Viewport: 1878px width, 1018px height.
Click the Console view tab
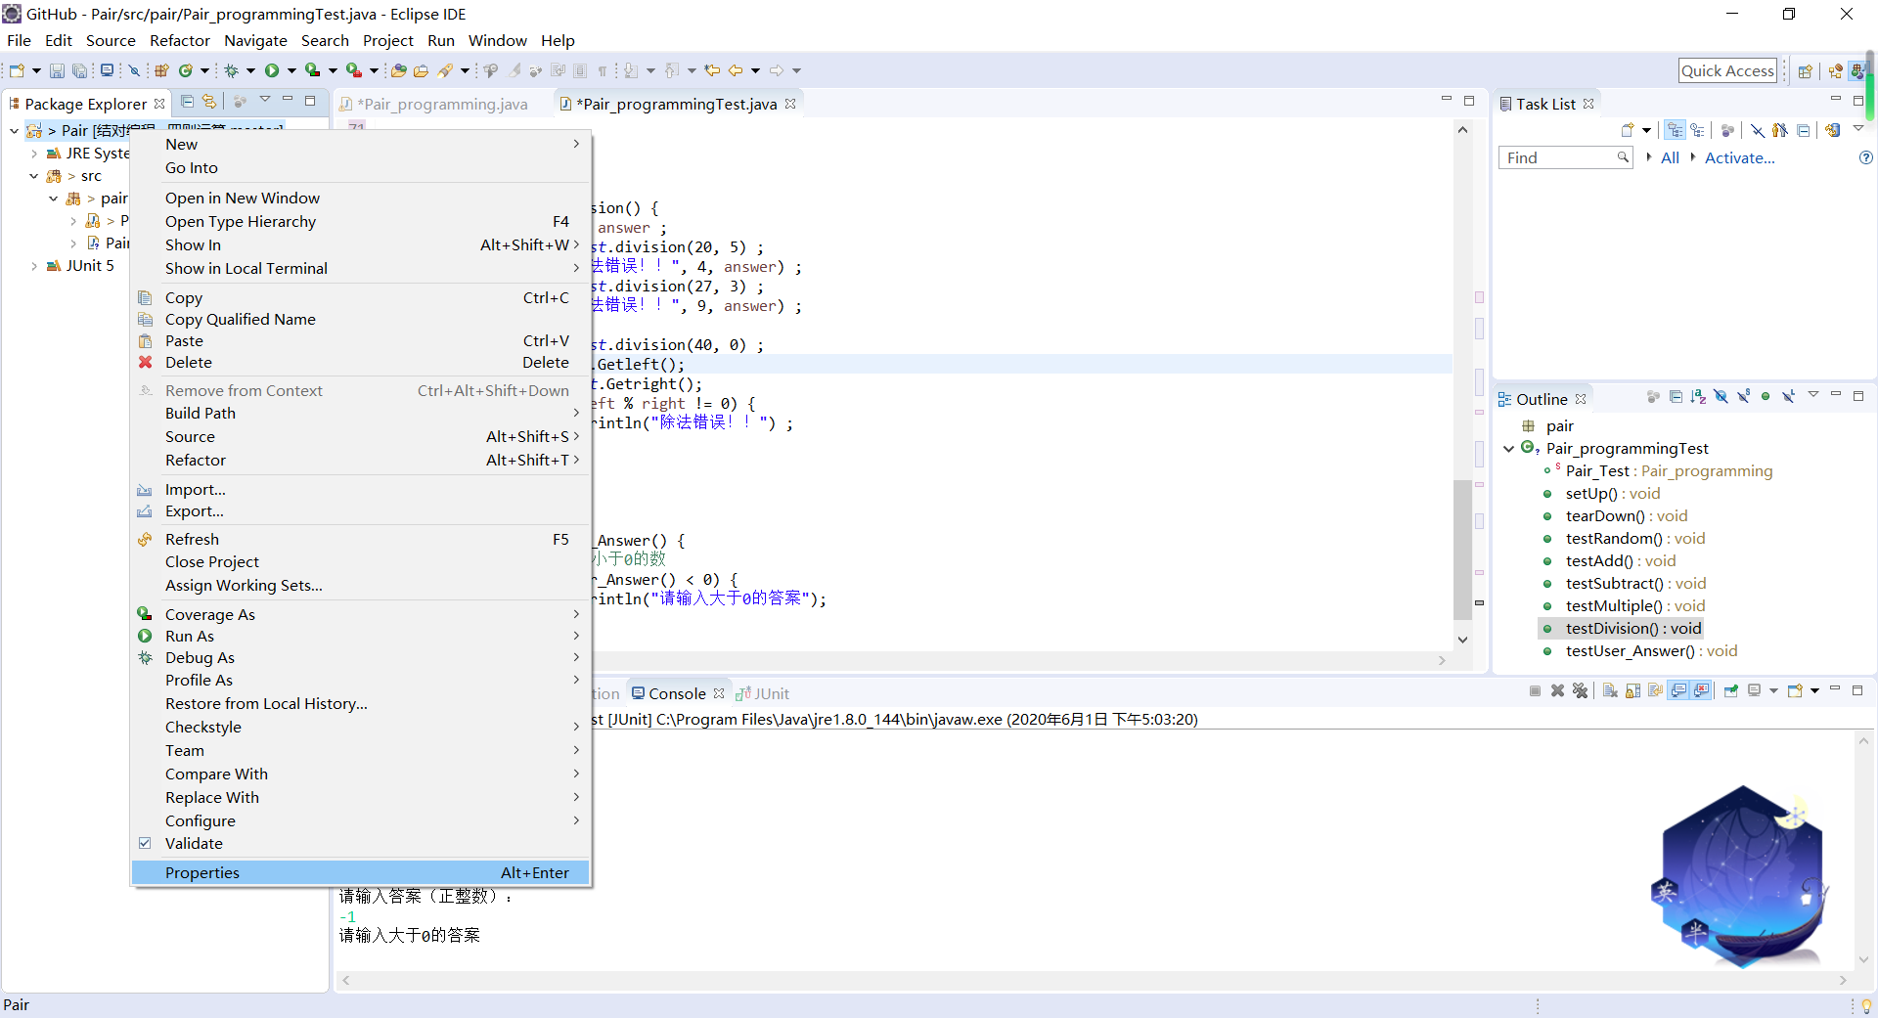(x=676, y=693)
